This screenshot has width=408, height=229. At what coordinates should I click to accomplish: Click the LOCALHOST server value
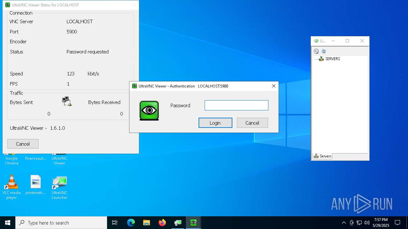click(x=80, y=22)
